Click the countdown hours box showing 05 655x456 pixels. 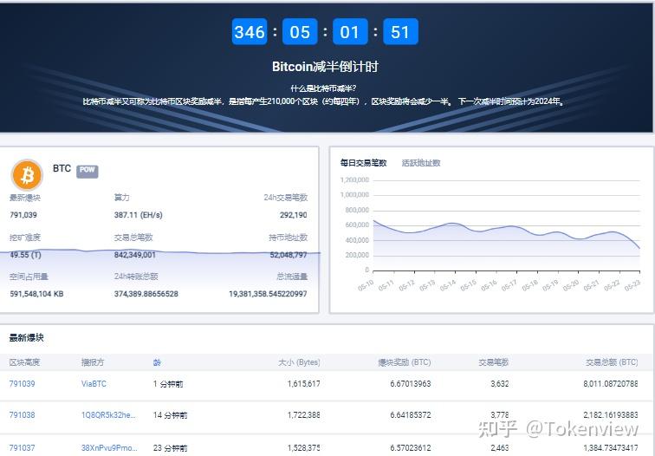pyautogui.click(x=300, y=32)
